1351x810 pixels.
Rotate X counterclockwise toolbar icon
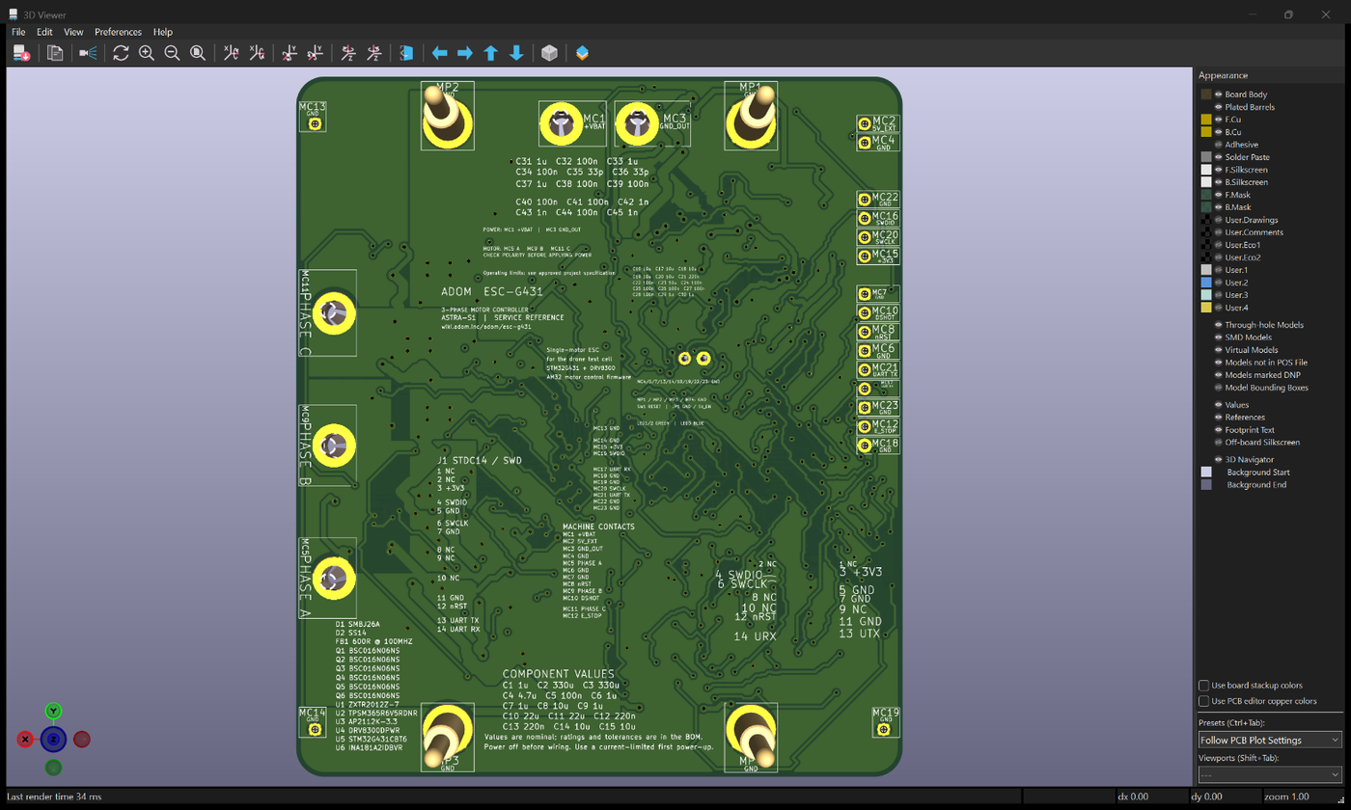click(257, 53)
